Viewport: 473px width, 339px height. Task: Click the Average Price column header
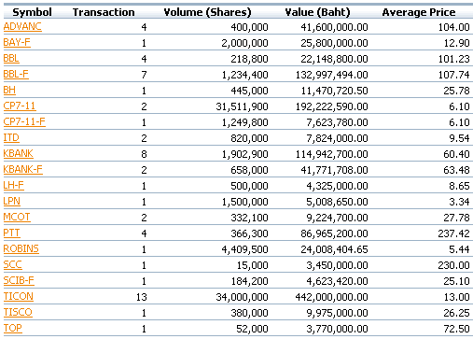[x=419, y=12]
